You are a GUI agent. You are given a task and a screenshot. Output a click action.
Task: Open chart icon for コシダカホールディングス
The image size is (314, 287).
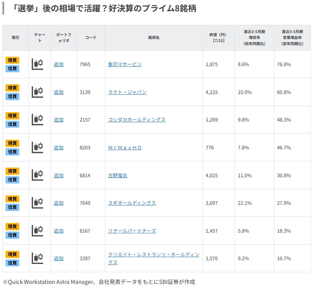point(38,120)
